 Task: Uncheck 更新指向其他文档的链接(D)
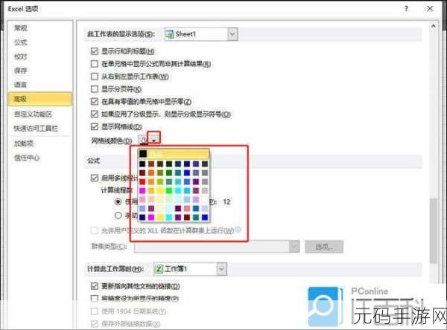[95, 286]
